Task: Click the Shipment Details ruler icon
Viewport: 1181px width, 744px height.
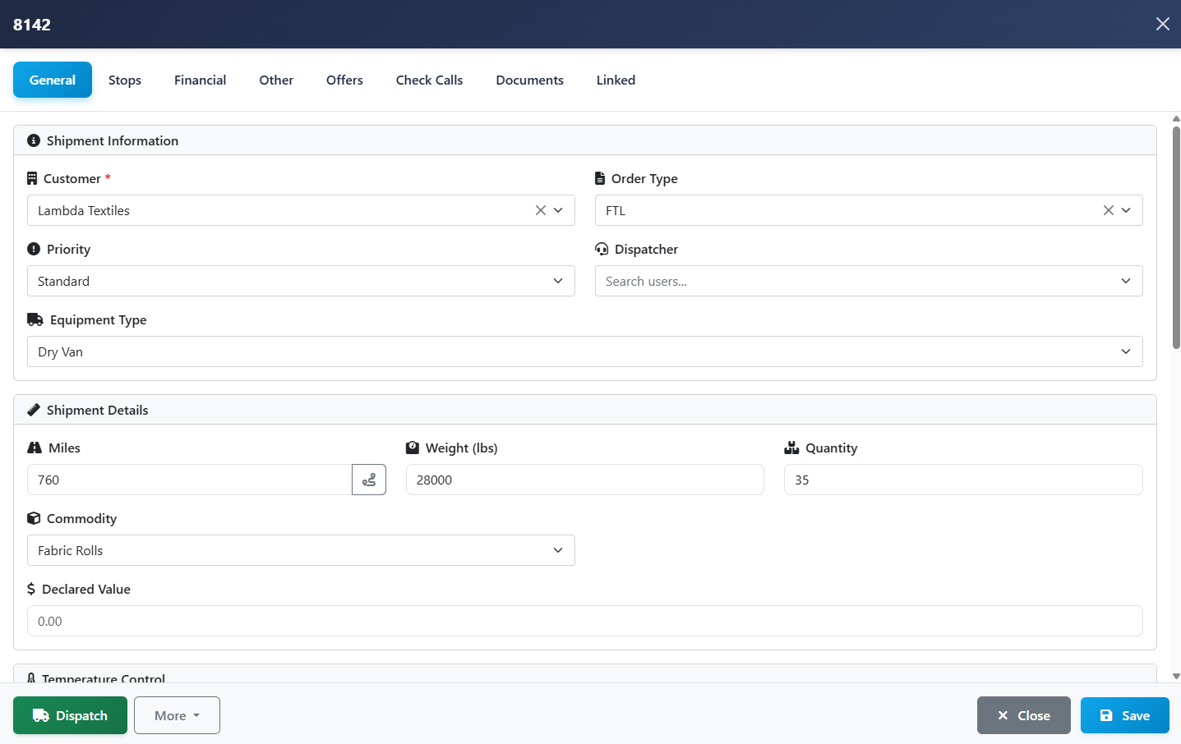Action: [x=34, y=410]
